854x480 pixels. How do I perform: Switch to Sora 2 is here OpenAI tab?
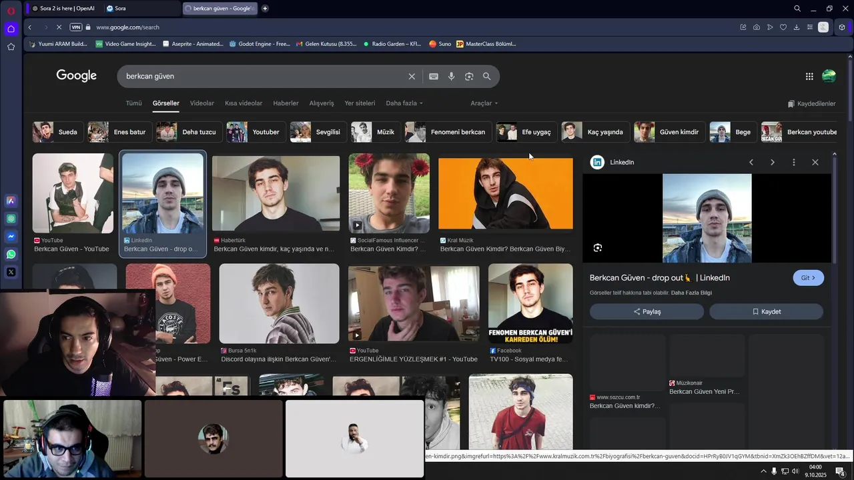[63, 9]
